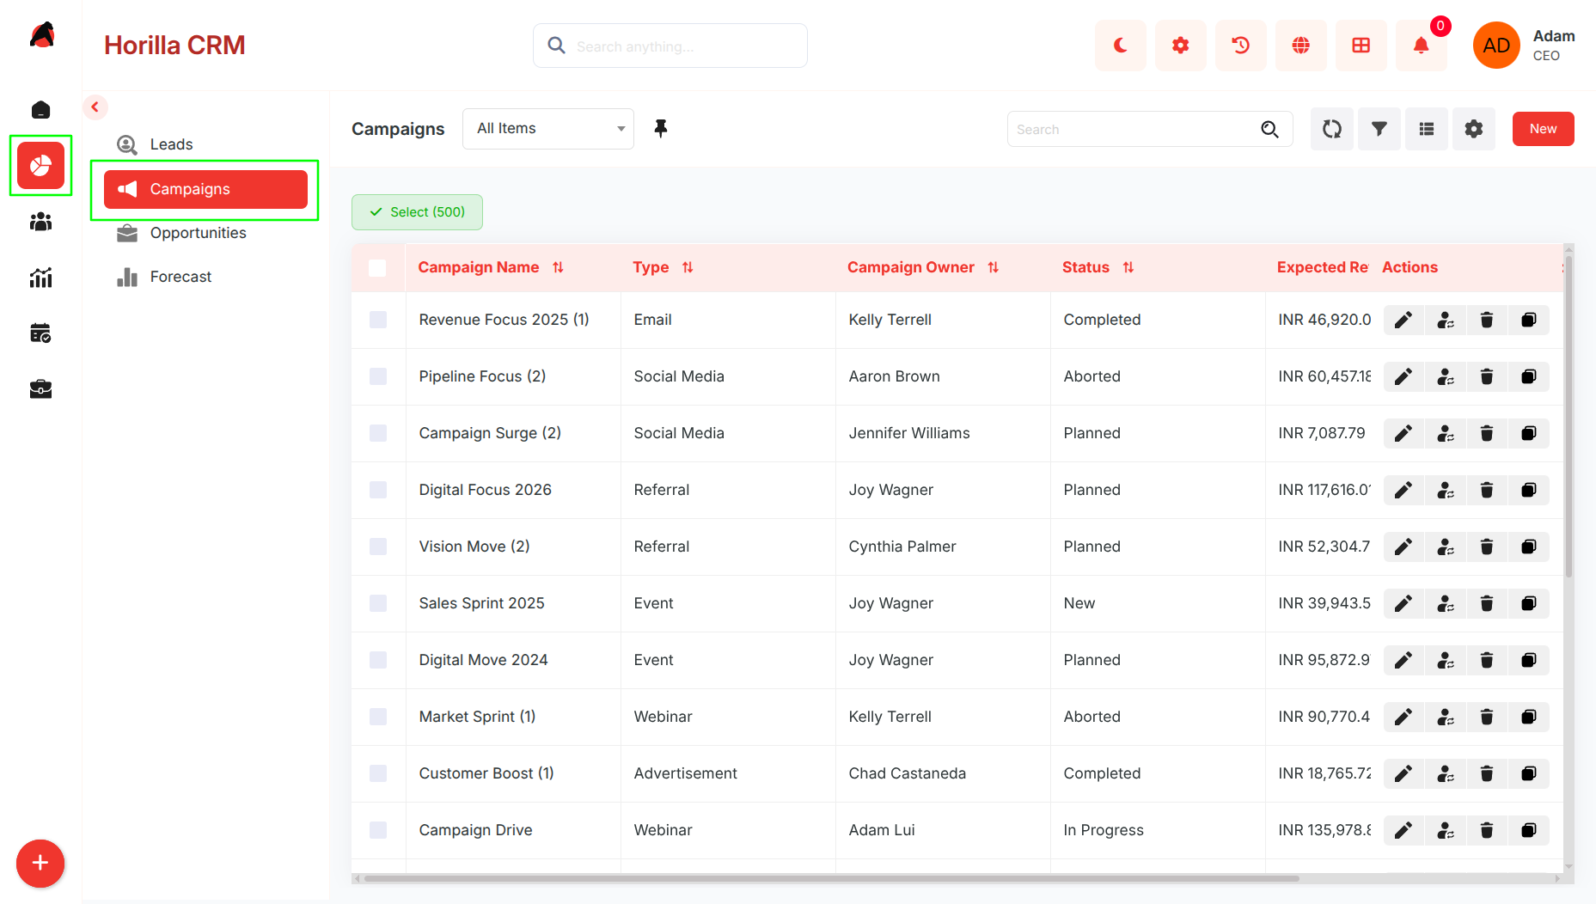This screenshot has width=1596, height=904.
Task: Open the grid apps icon in header
Action: pos(1361,46)
